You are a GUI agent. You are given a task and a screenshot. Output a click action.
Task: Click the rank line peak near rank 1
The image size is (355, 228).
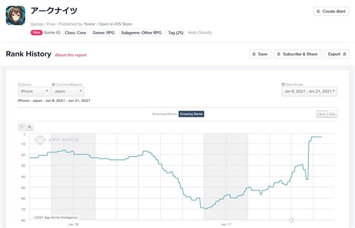(317, 137)
